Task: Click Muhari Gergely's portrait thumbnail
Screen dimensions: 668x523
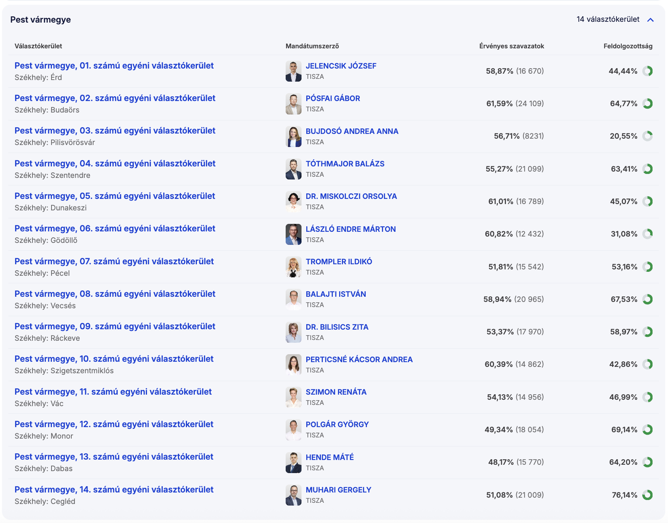Action: tap(293, 495)
